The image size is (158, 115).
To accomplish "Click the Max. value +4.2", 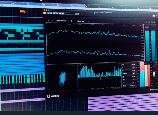I will point(134,82).
